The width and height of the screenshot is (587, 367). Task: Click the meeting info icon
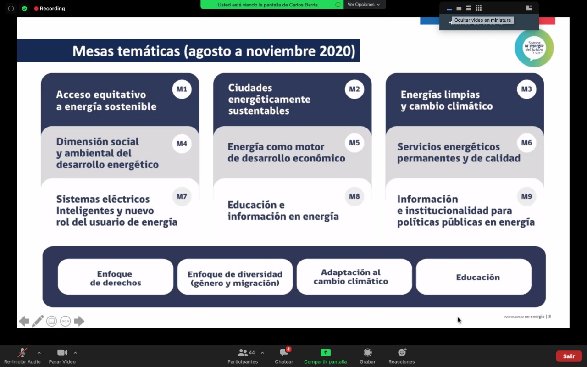[11, 8]
